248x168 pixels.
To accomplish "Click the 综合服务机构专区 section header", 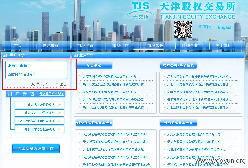I will pos(179,123).
